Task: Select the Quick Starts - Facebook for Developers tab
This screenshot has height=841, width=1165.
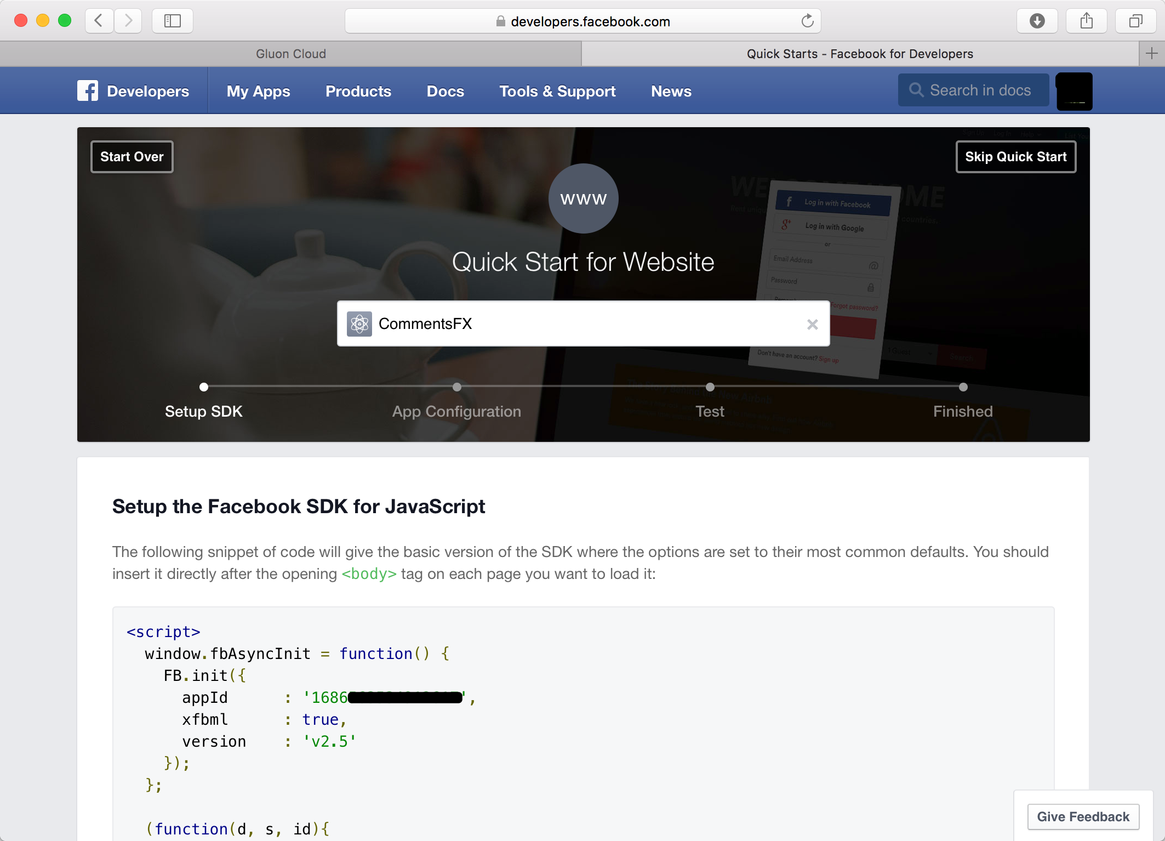Action: click(860, 54)
